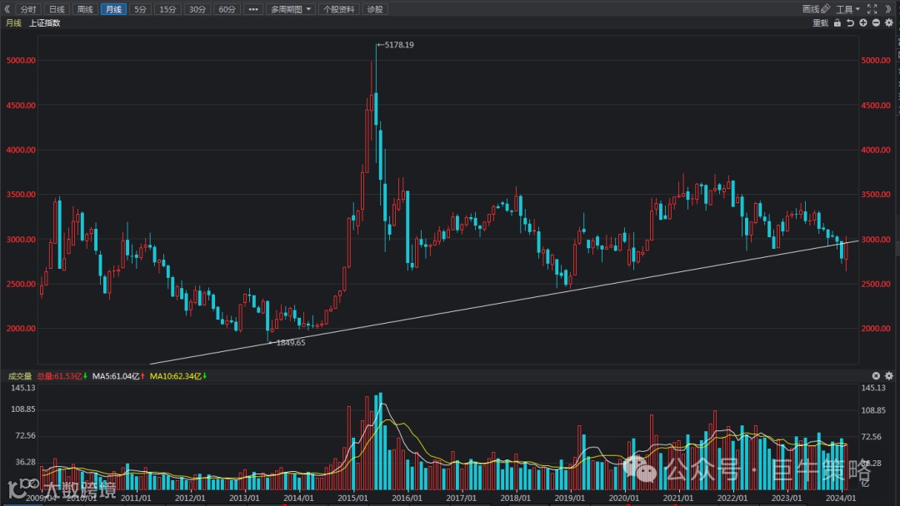The width and height of the screenshot is (900, 506).
Task: Click the 重载 reload button
Action: tap(820, 23)
